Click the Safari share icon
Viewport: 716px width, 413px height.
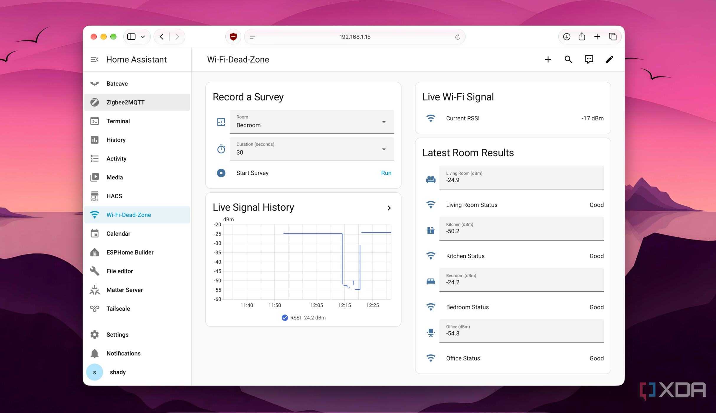point(582,37)
